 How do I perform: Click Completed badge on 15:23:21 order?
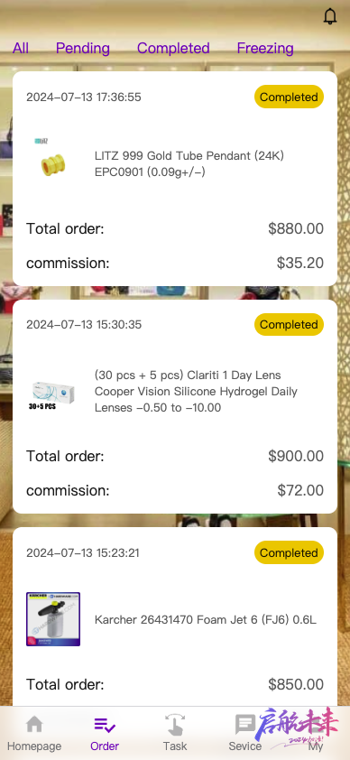click(x=289, y=552)
